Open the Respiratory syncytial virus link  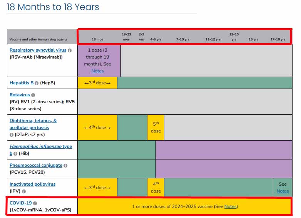click(x=38, y=50)
